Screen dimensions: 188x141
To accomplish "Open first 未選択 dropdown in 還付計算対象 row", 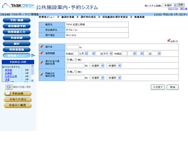I will (97, 66).
